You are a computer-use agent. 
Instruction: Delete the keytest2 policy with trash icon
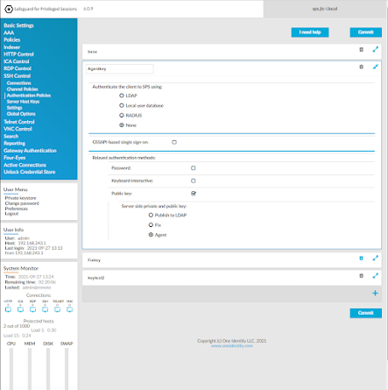click(361, 276)
